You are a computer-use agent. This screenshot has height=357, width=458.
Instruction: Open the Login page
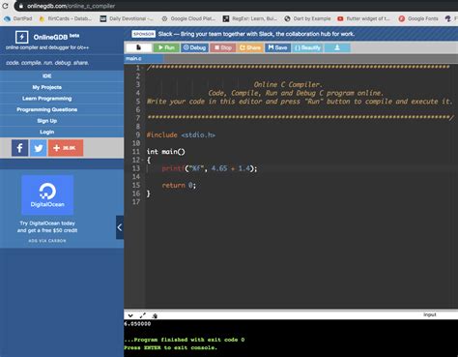(47, 132)
